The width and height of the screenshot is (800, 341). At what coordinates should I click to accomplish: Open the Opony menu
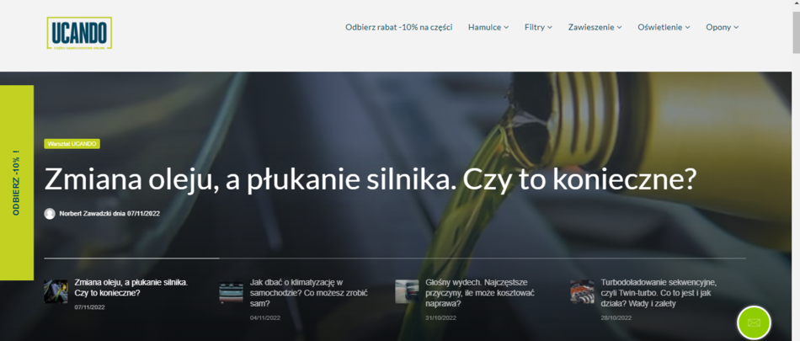(x=722, y=28)
